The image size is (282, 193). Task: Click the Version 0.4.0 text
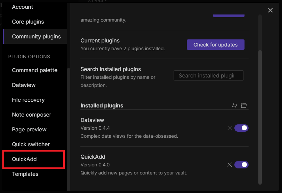click(x=95, y=165)
